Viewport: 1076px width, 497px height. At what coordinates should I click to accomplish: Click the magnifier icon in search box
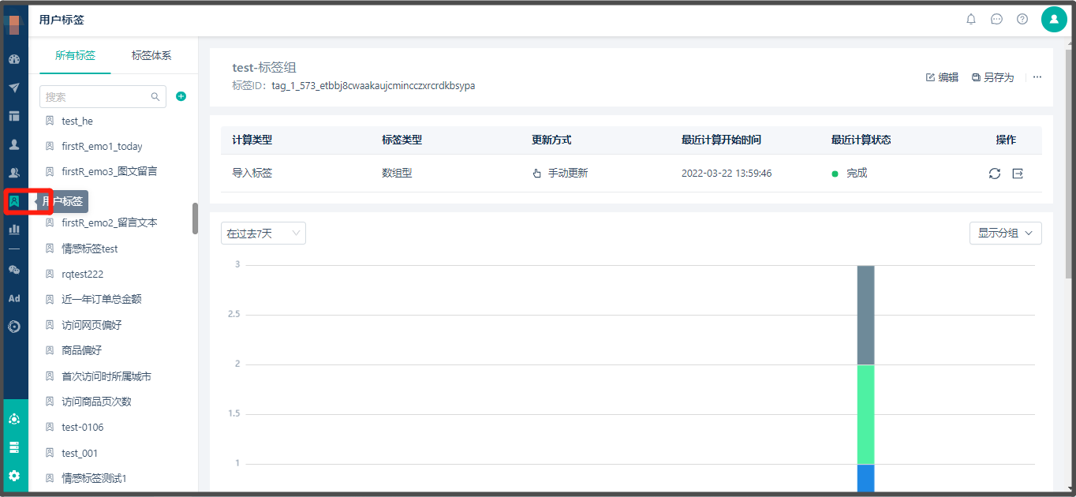click(x=155, y=97)
